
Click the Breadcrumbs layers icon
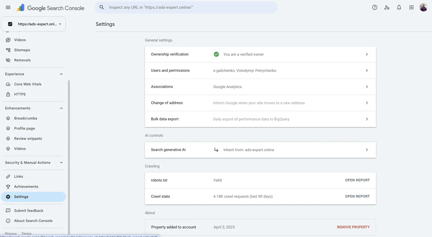click(8, 118)
